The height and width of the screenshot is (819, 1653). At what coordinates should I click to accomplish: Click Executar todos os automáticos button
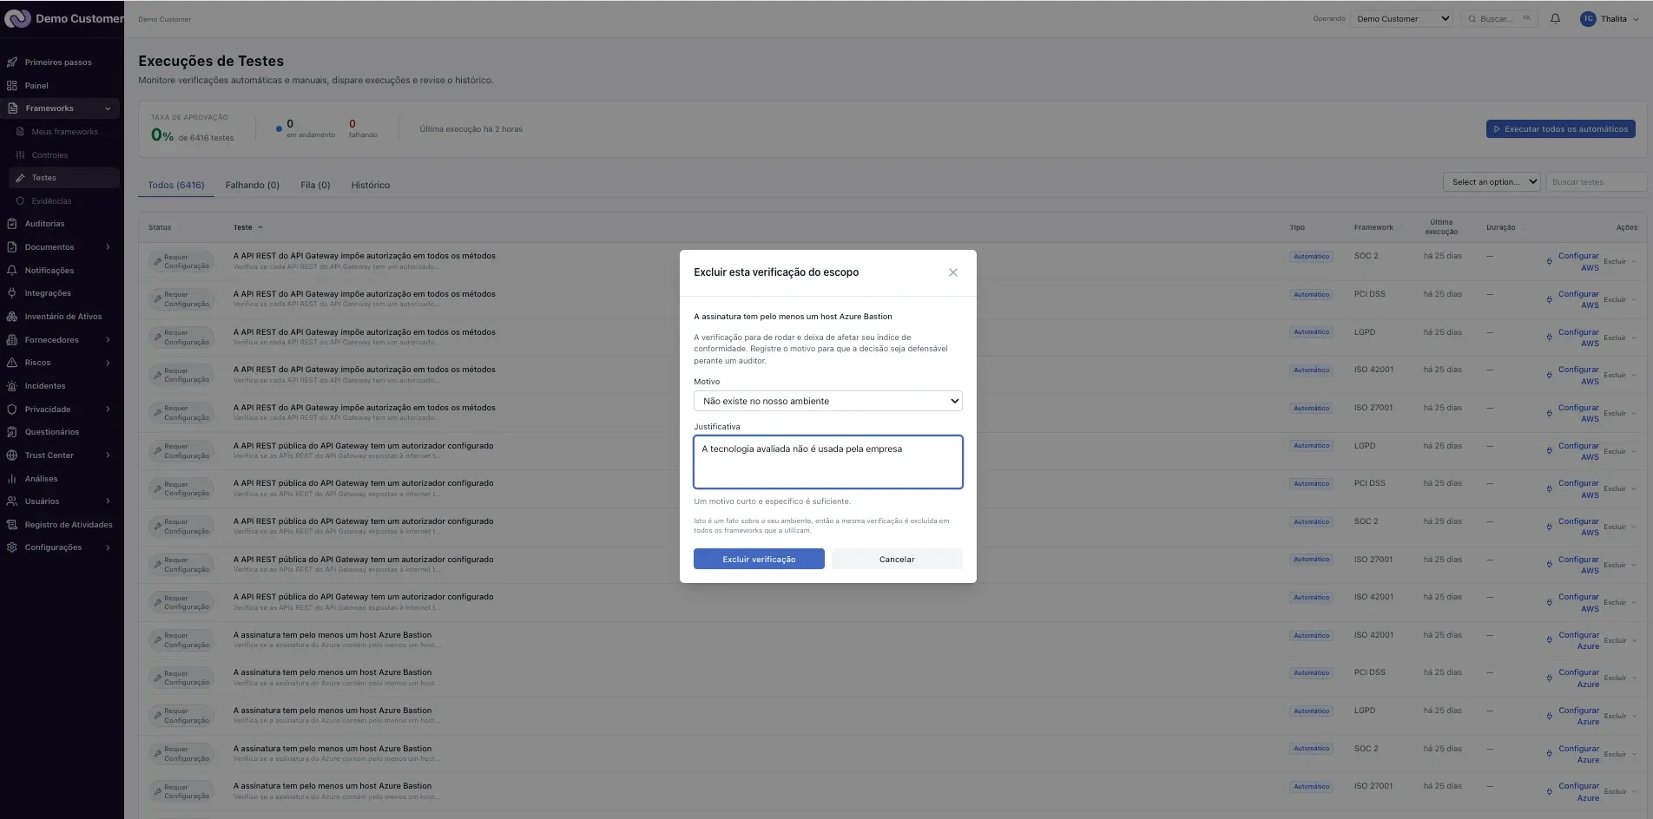click(1561, 129)
